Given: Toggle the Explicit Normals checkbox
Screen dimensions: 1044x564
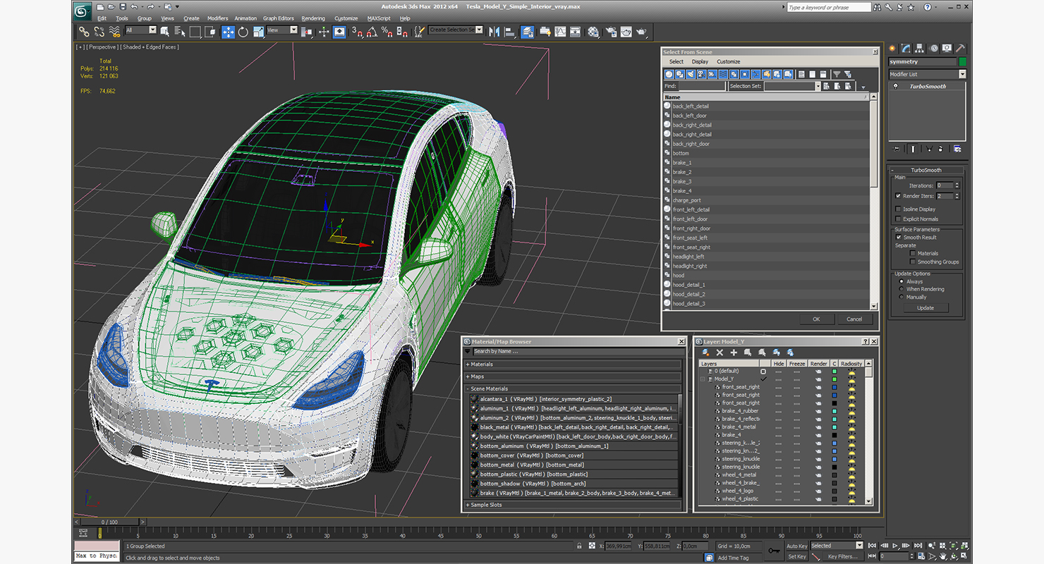Looking at the screenshot, I should [898, 219].
